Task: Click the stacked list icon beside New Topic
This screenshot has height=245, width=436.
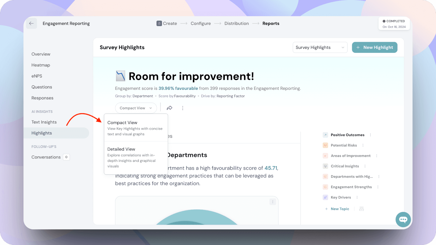Action: pyautogui.click(x=362, y=209)
